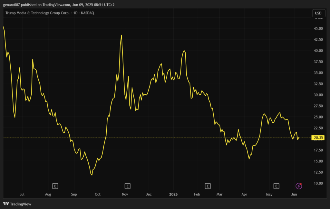Click the NASDAQ exchange label
The image size is (330, 209).
click(x=87, y=13)
